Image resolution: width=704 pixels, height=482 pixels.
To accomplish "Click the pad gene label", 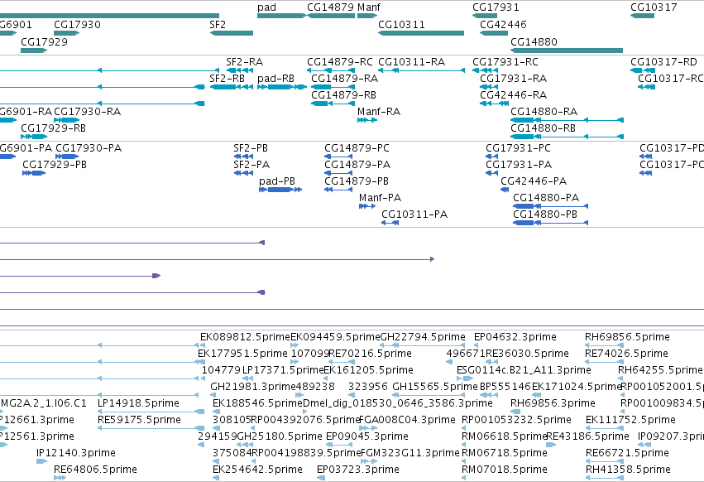I will coord(266,7).
